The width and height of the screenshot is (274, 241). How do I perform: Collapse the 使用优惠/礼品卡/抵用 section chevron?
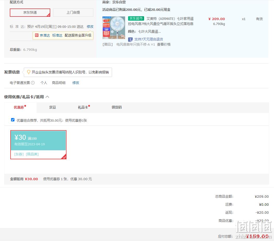click(47, 97)
